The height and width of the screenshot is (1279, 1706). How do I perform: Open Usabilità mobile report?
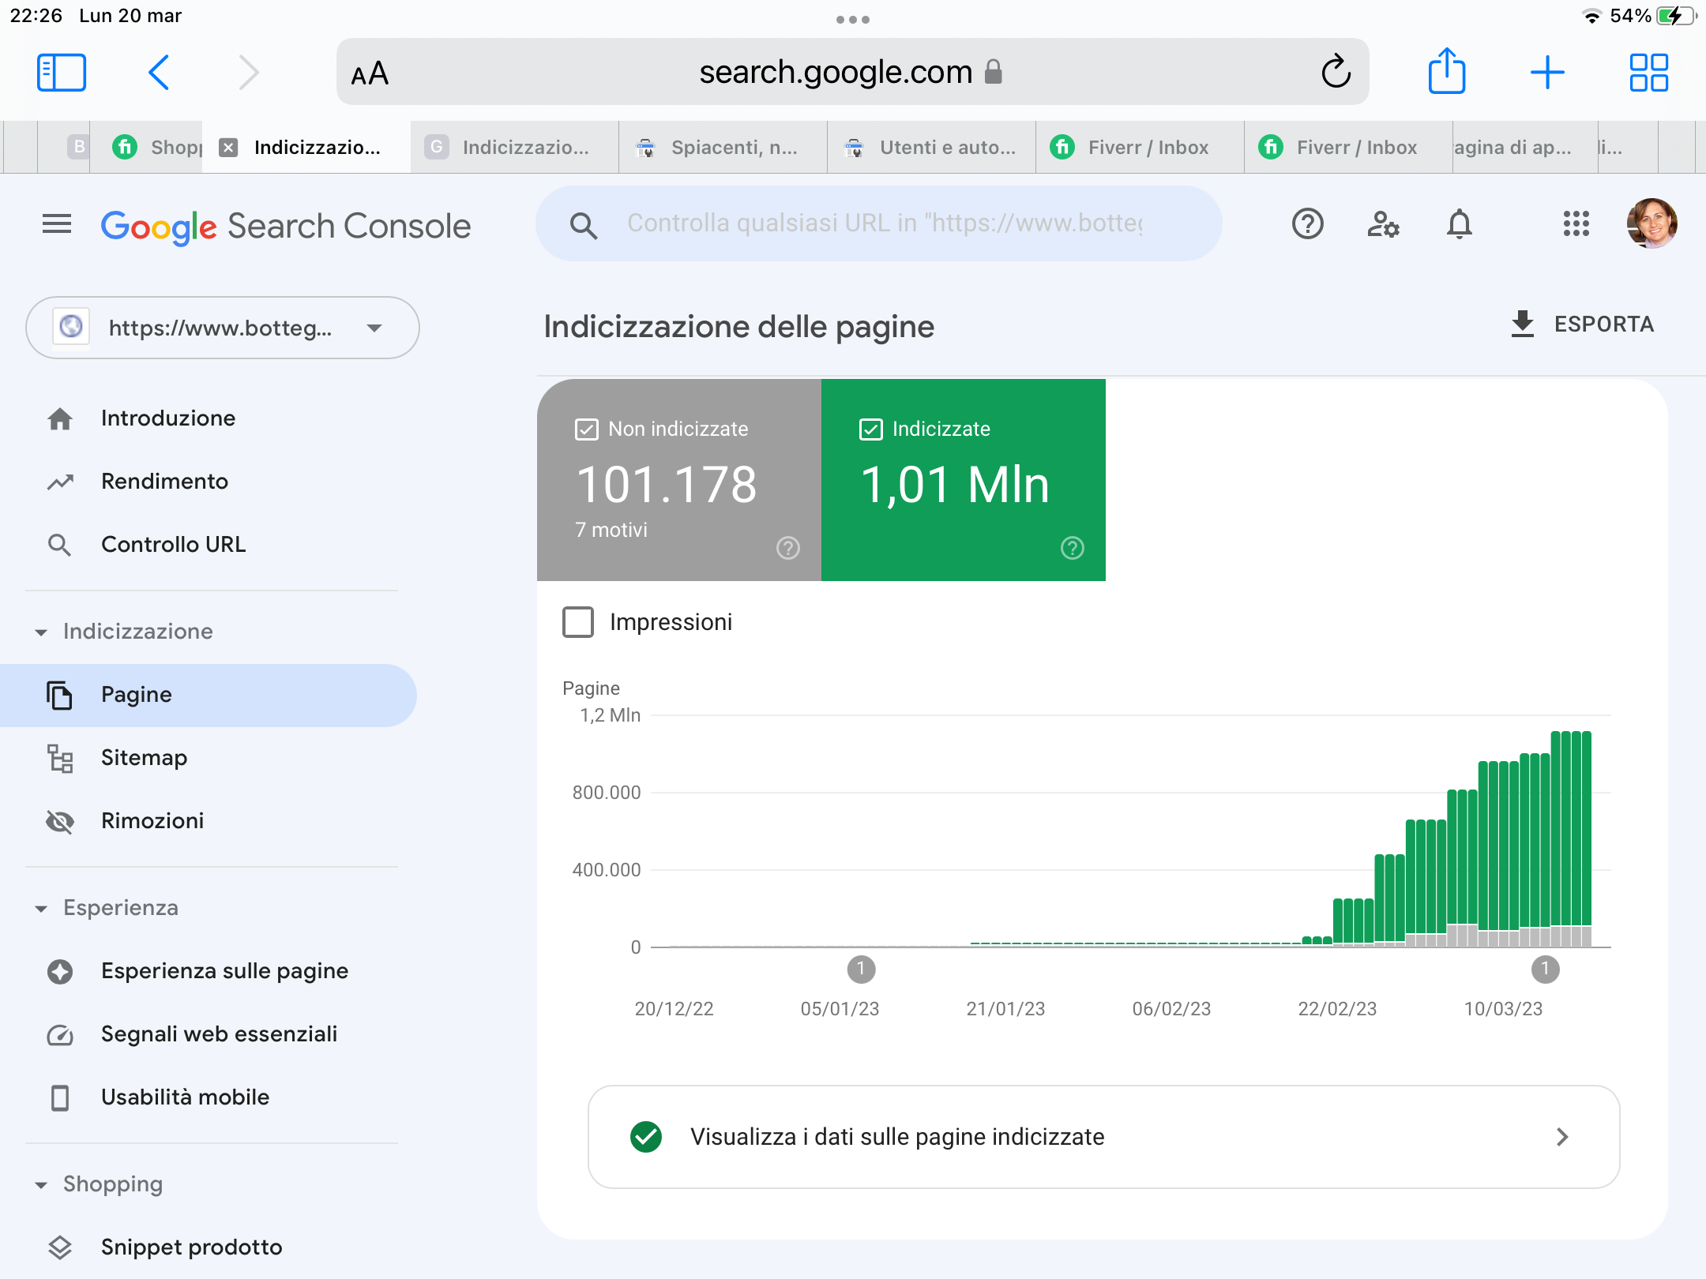[185, 1097]
